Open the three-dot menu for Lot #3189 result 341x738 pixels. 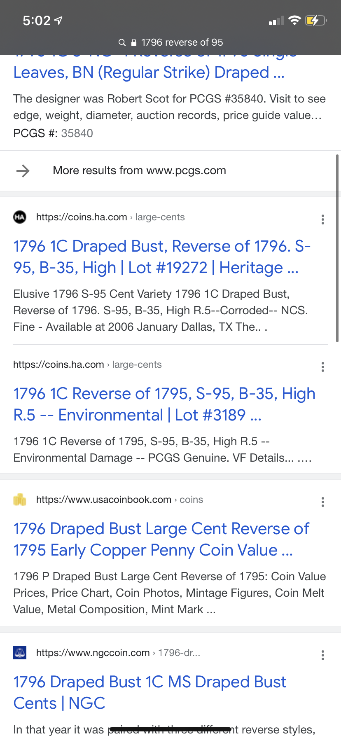pyautogui.click(x=323, y=367)
